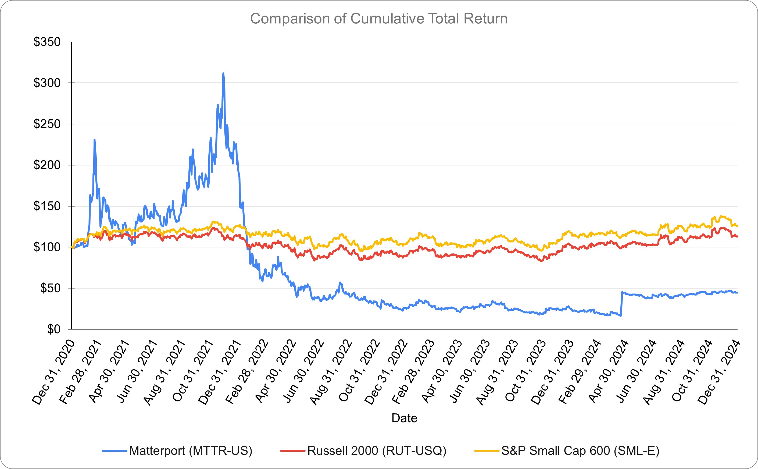Screen dimensions: 758x469
Task: Click the Matterport (MTTR-US) legend label
Action: (190, 450)
